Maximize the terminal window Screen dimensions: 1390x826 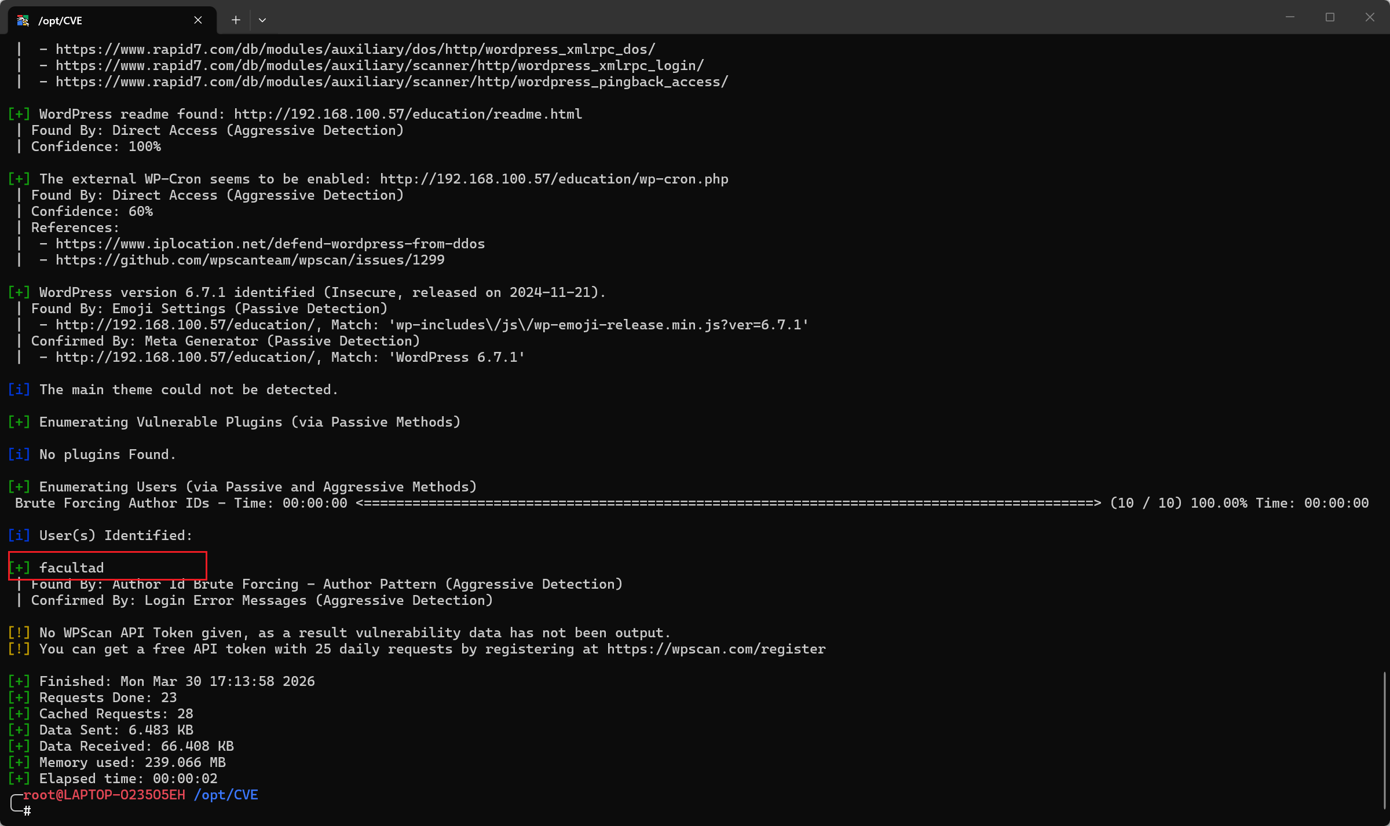1330,17
